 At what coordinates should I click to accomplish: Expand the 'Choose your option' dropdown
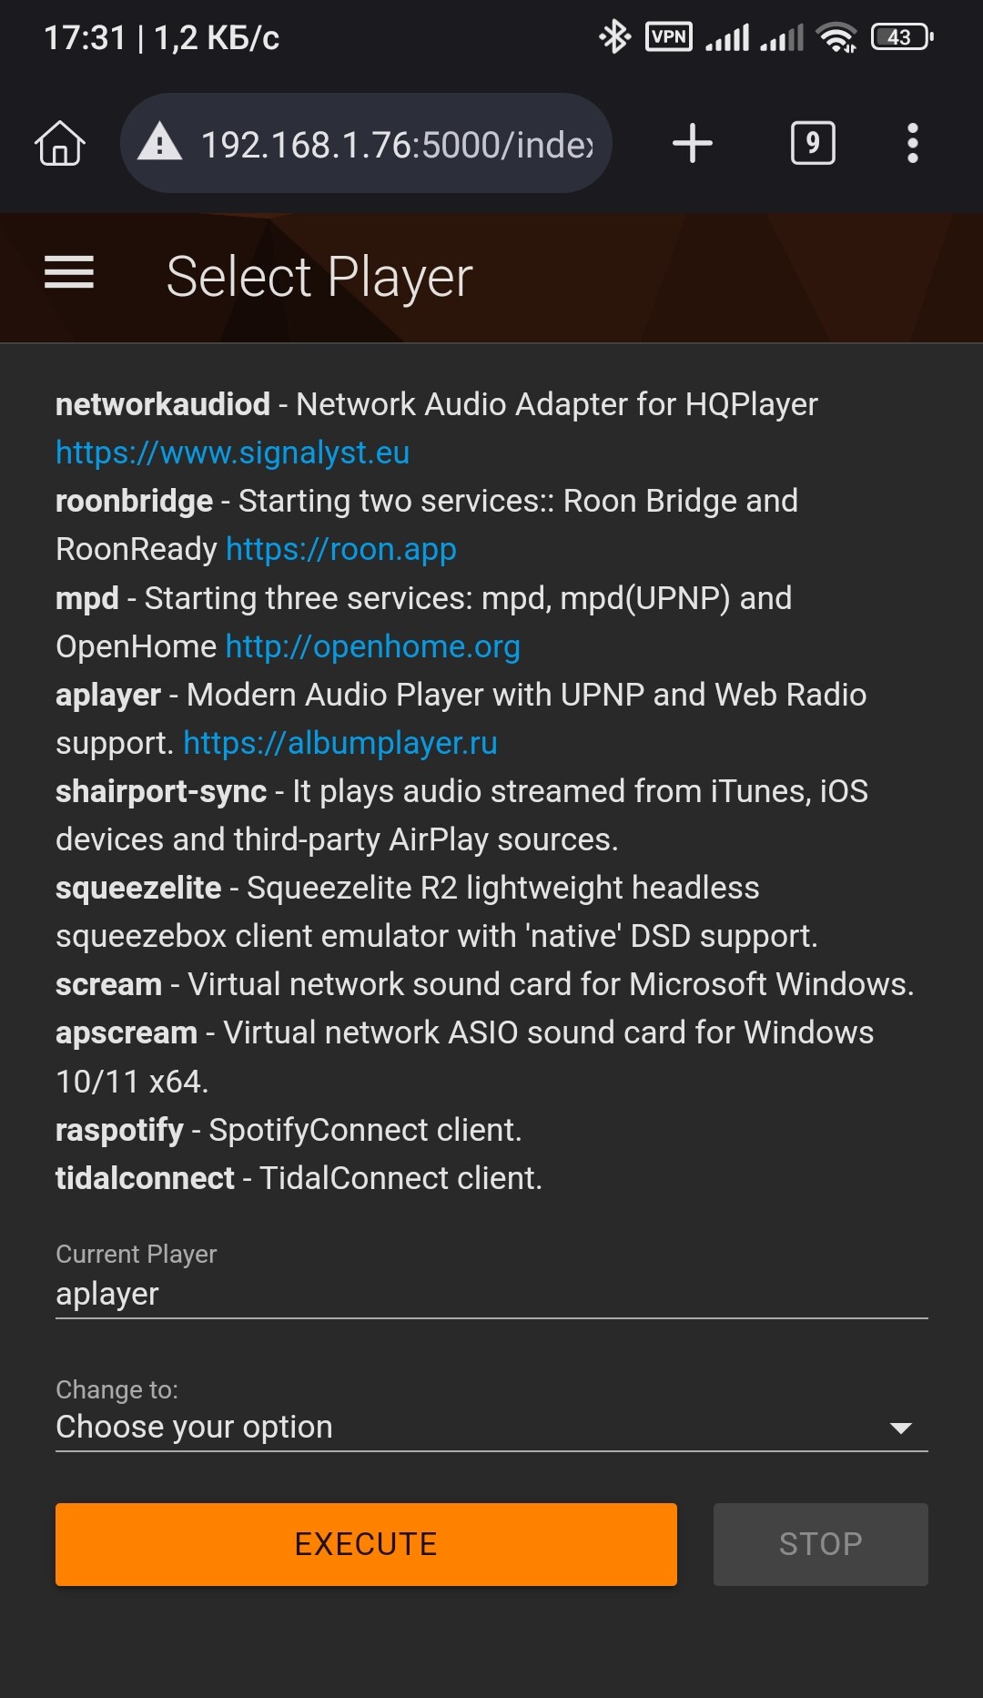(x=473, y=1427)
